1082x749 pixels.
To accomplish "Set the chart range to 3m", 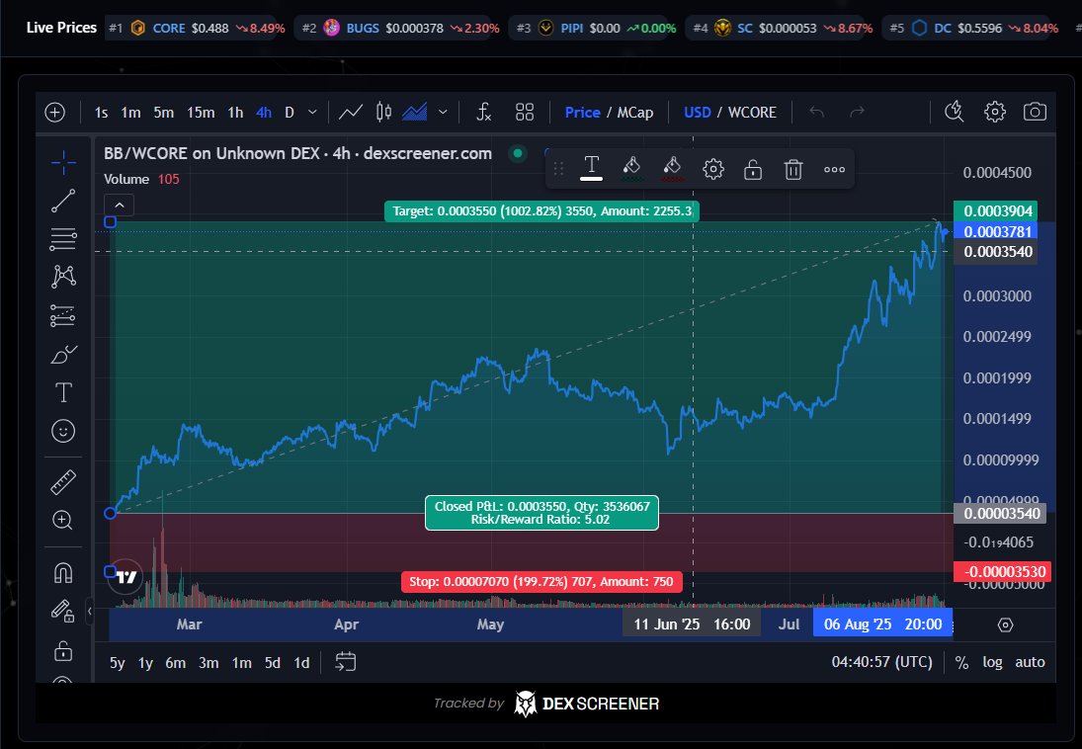I will coord(208,663).
